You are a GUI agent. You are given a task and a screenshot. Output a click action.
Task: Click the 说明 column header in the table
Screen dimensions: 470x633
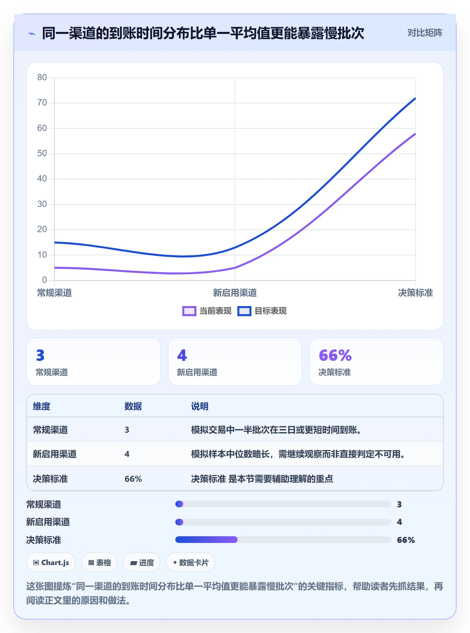[x=200, y=407]
